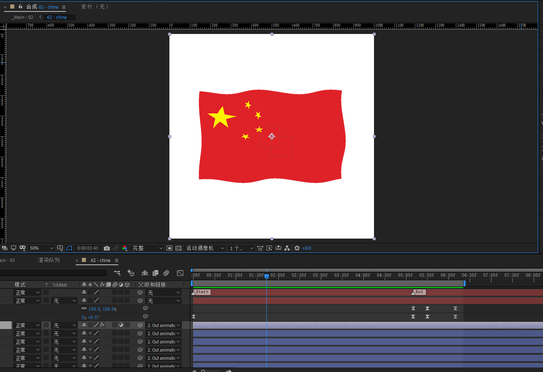Click the blue current time indicator head

pos(266,277)
